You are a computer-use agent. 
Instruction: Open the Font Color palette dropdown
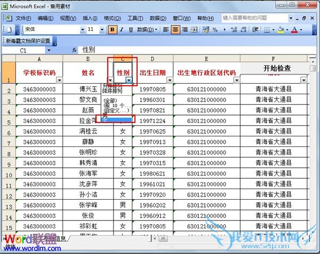(301, 30)
